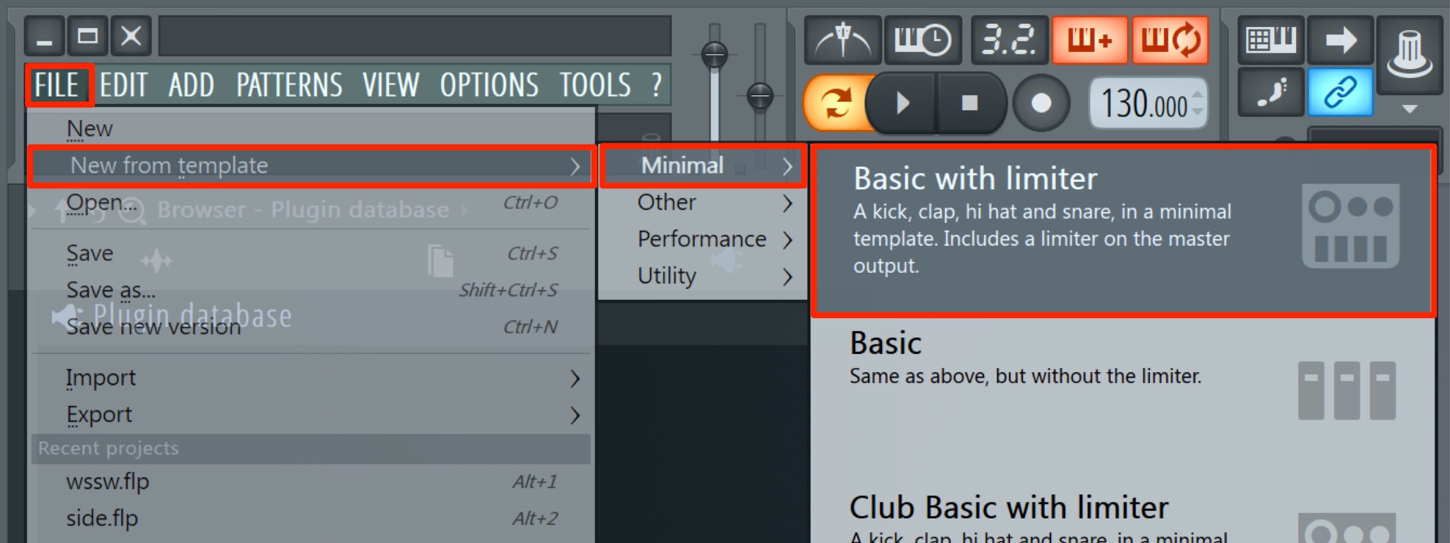Screen dimensions: 1450x543
Task: Expand the Performance template category
Action: [x=703, y=239]
